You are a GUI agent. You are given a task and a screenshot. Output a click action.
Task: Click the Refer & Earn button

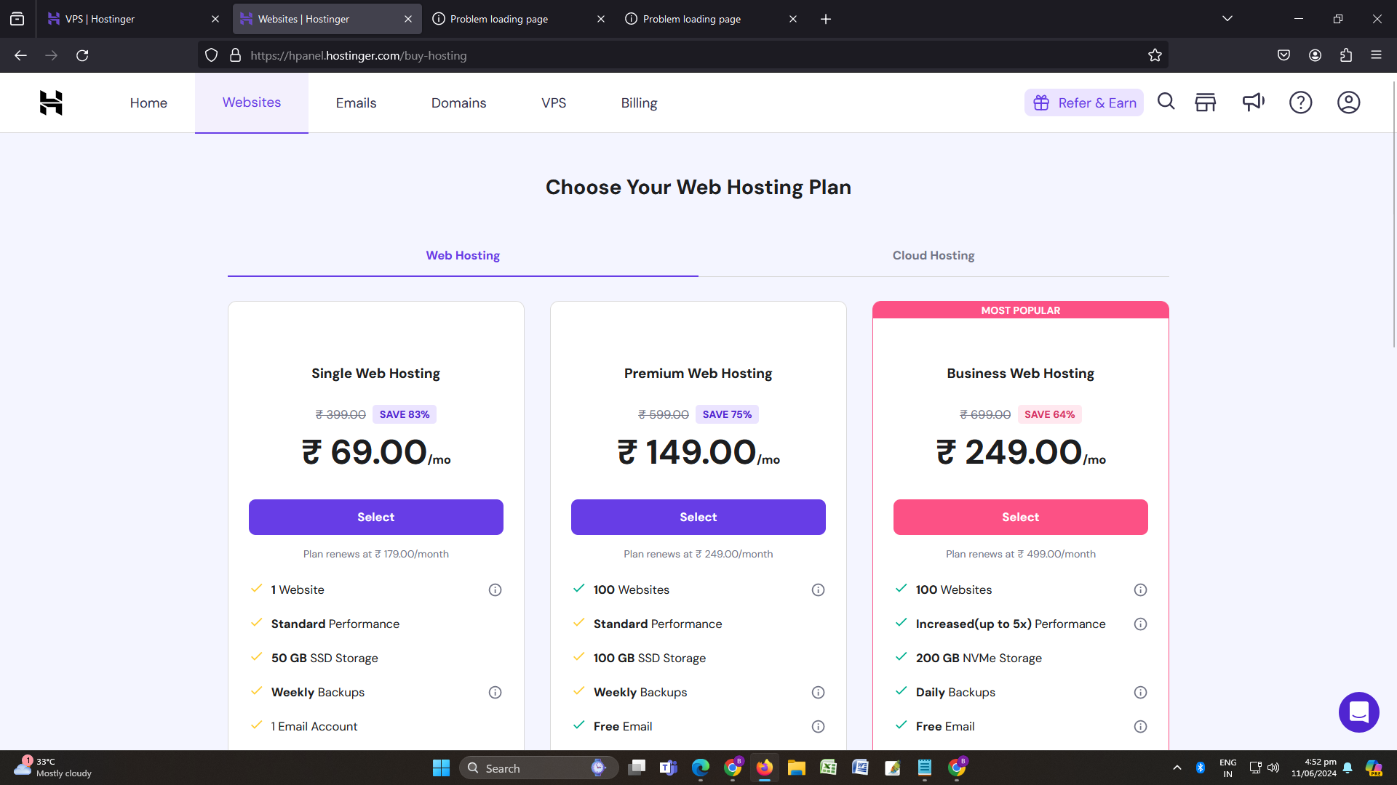pyautogui.click(x=1083, y=103)
